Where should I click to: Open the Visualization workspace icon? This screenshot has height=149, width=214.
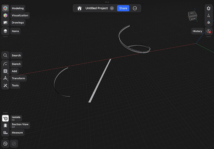click(5, 15)
